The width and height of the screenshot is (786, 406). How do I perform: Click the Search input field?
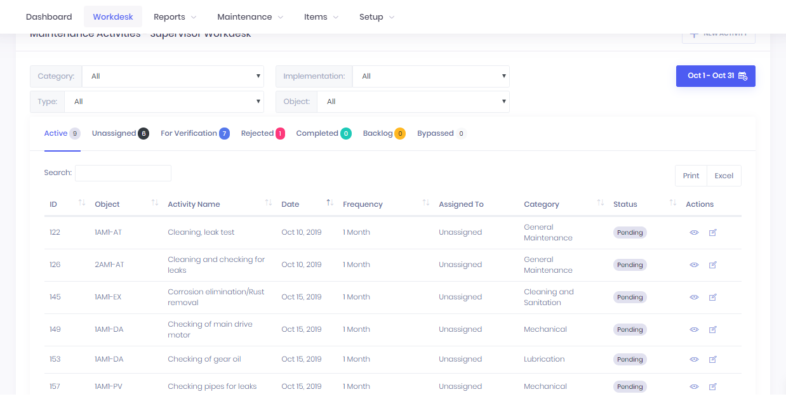tap(123, 173)
